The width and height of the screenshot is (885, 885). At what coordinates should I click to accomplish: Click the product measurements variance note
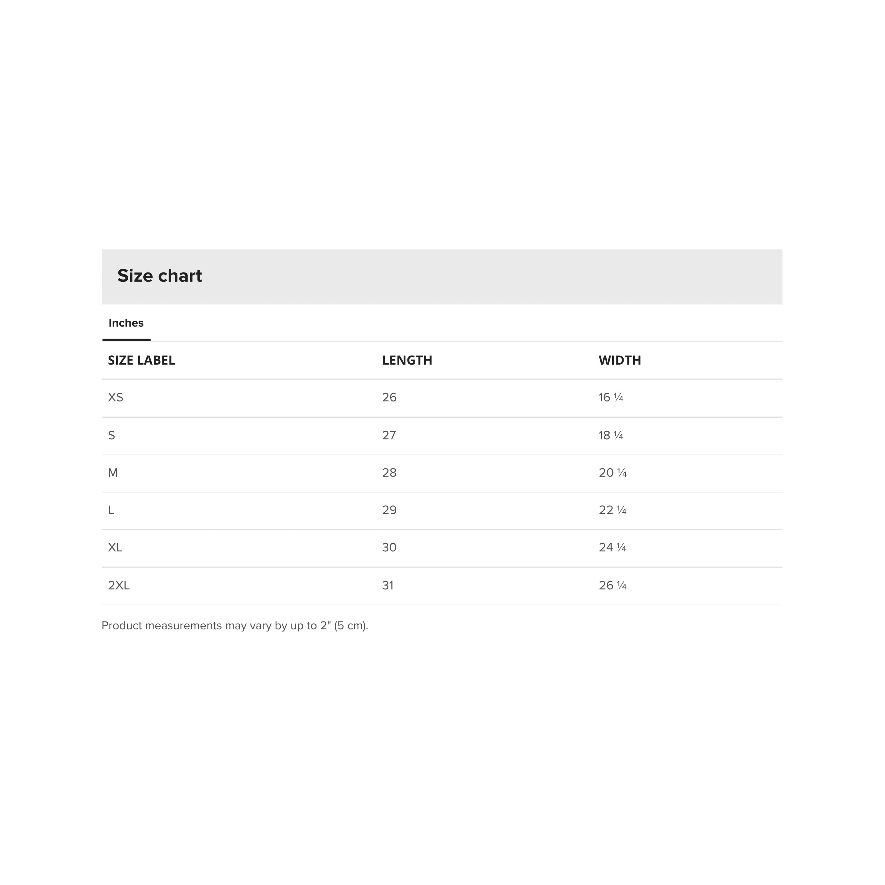[235, 626]
